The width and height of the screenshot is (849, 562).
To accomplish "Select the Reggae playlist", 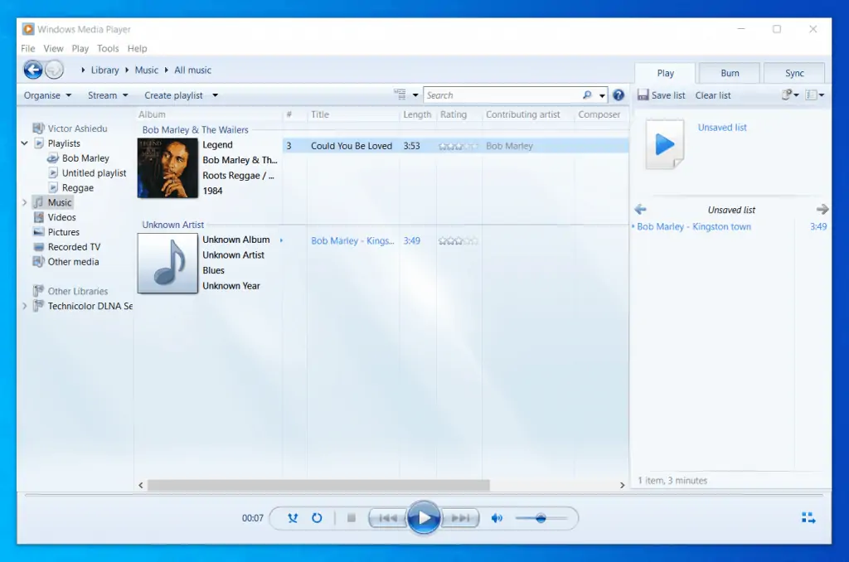I will (x=75, y=187).
